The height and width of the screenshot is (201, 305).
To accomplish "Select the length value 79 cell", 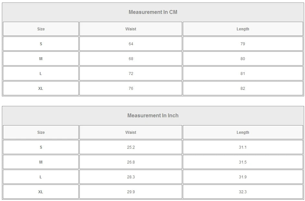I will (x=243, y=44).
